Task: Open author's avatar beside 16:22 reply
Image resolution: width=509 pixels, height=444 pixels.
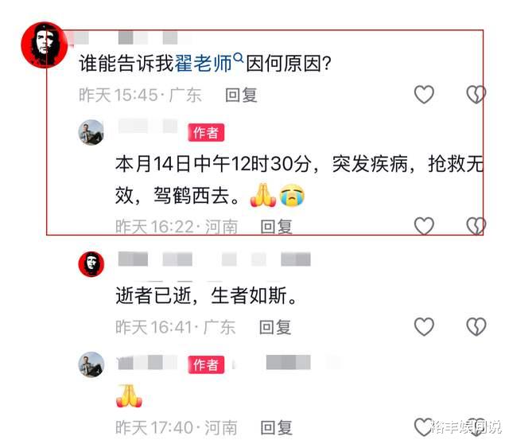Action: click(x=91, y=132)
